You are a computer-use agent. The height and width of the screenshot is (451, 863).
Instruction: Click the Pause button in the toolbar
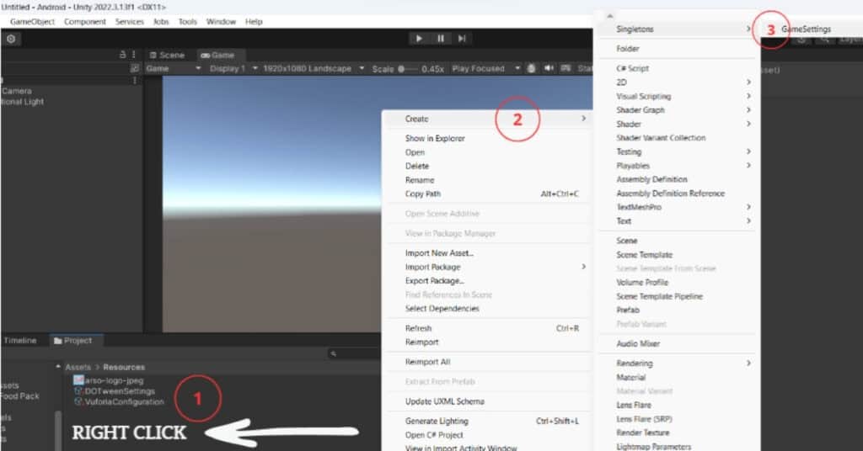tap(441, 39)
